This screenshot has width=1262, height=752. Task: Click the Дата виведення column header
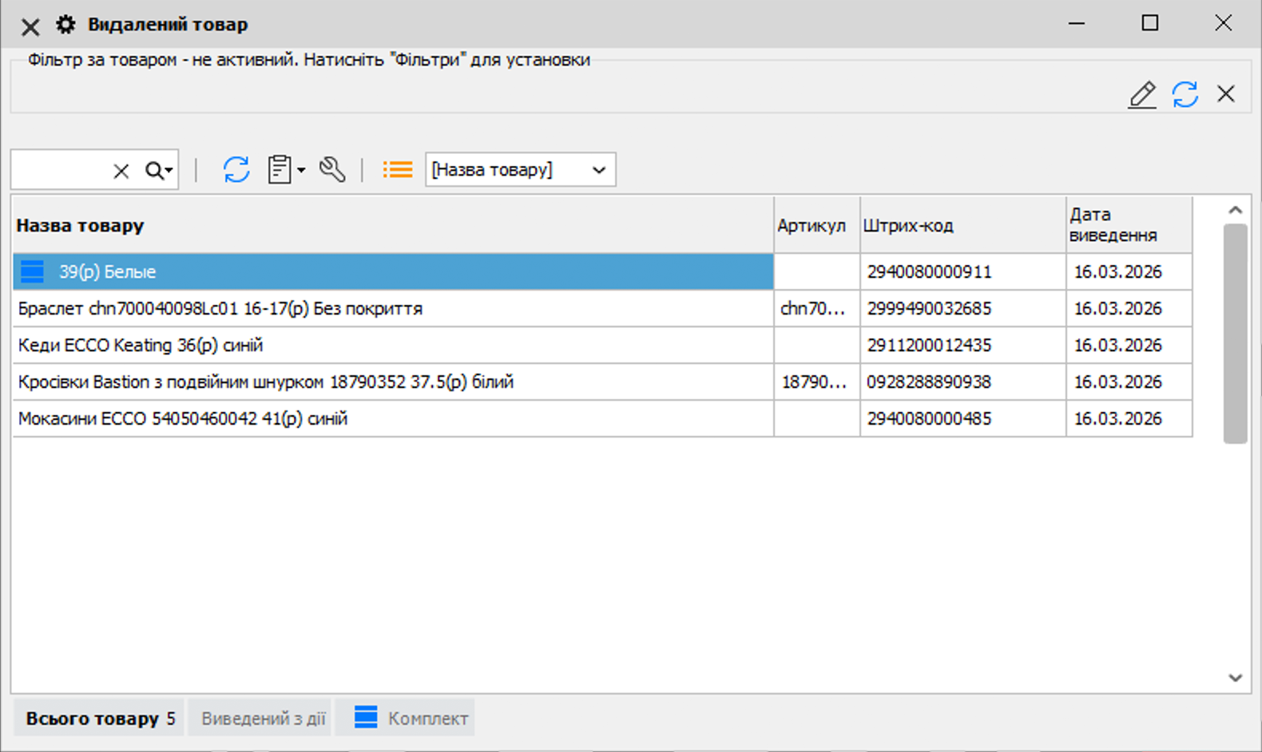point(1128,226)
